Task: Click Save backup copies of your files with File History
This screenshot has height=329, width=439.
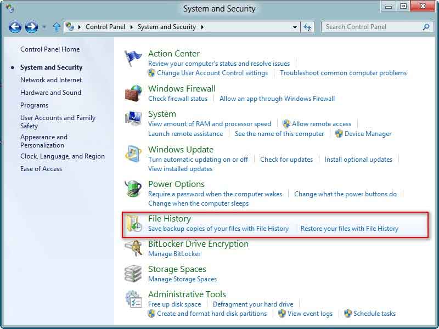Action: pos(218,229)
